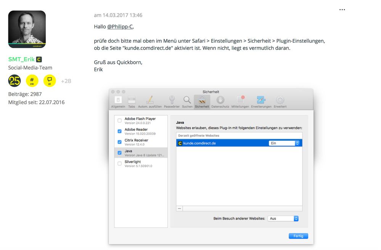Open the Mitteilungen preferences icon

pyautogui.click(x=240, y=100)
